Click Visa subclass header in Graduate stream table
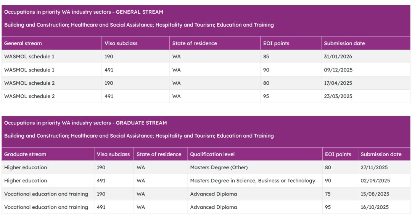The image size is (412, 216). coord(113,154)
